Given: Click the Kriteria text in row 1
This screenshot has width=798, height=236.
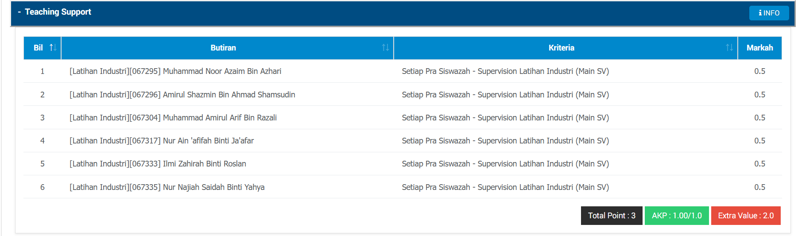Looking at the screenshot, I should (505, 71).
